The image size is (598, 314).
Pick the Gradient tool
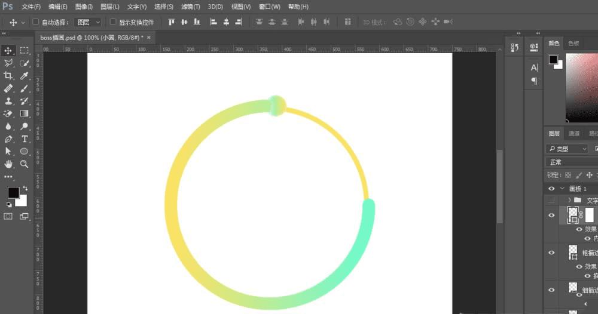tap(24, 113)
